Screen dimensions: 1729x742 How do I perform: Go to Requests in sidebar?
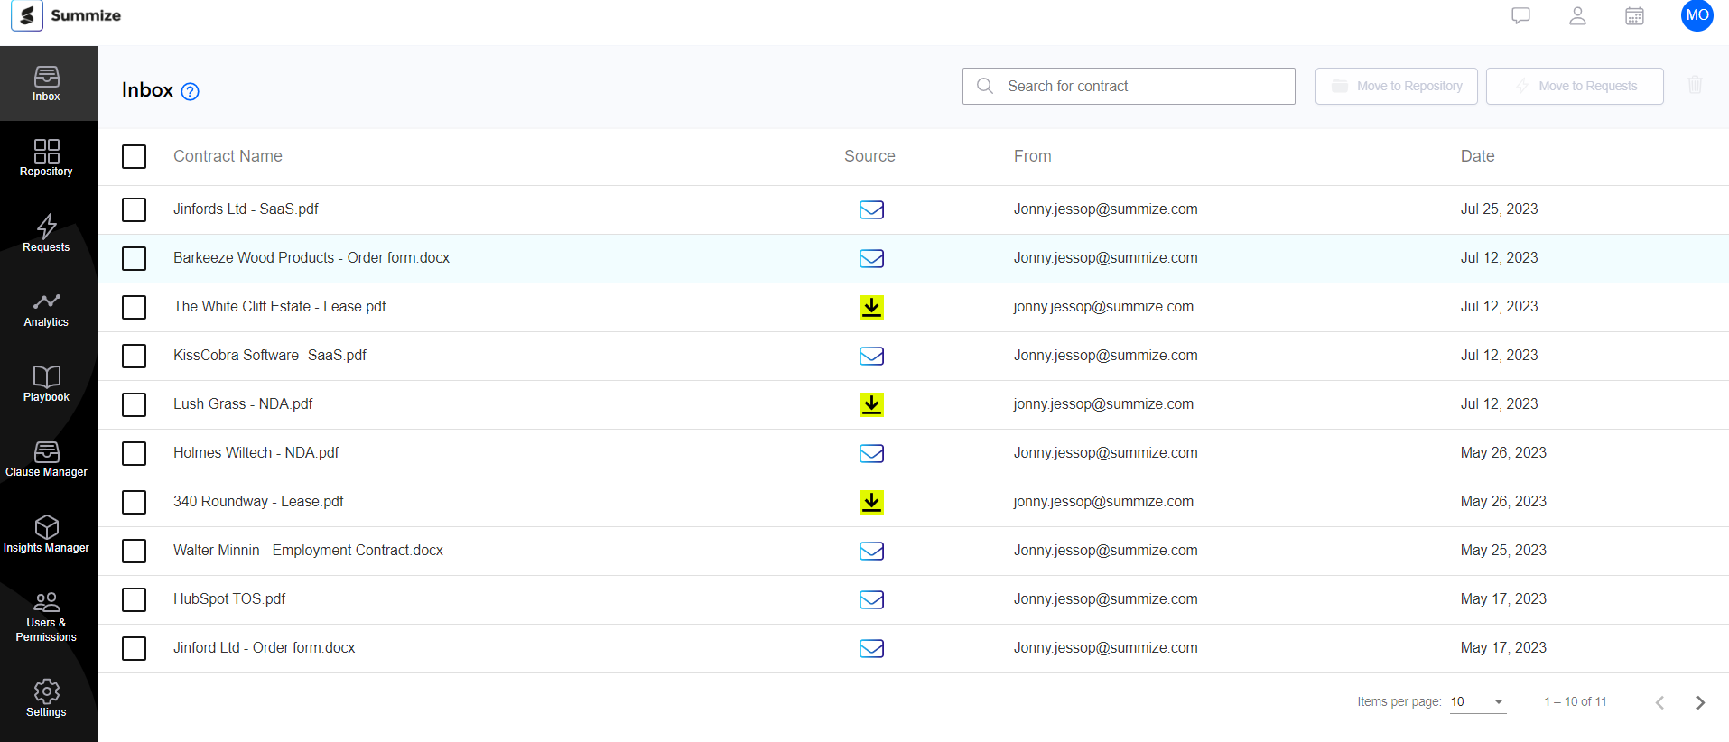coord(47,234)
